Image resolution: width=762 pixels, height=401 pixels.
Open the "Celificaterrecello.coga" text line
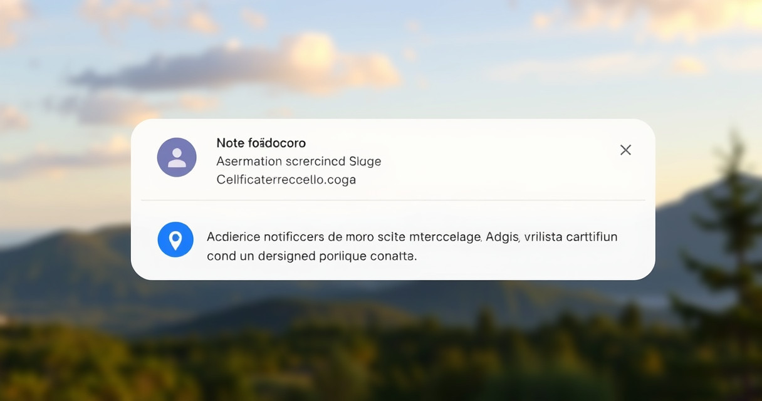pos(286,179)
